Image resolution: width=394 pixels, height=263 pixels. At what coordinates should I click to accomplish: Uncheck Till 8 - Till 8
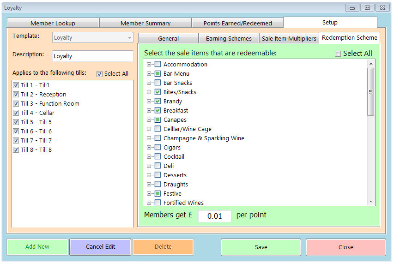[x=16, y=150]
